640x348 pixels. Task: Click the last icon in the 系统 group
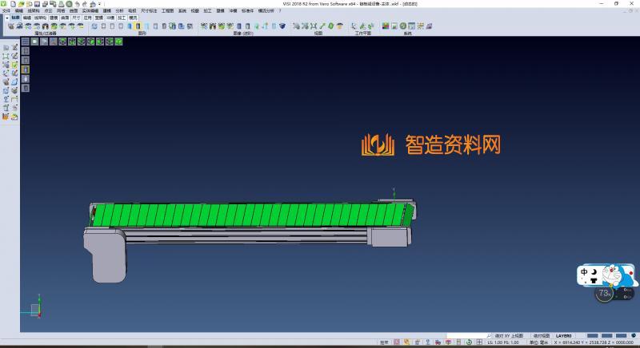429,26
